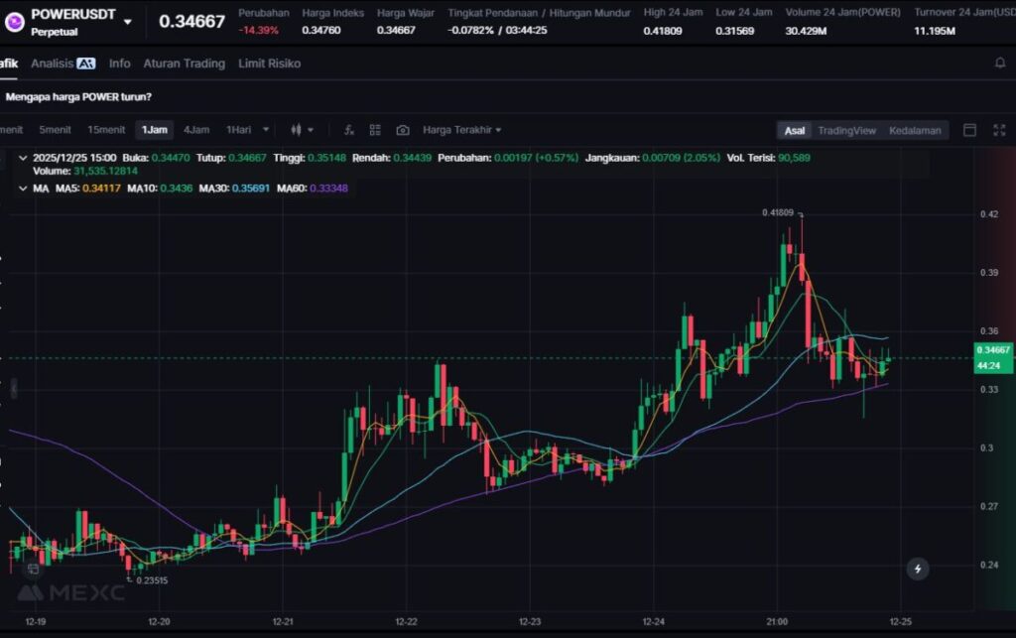Open the Analisis AI tab
Screen dimensions: 1016x638
click(x=63, y=64)
